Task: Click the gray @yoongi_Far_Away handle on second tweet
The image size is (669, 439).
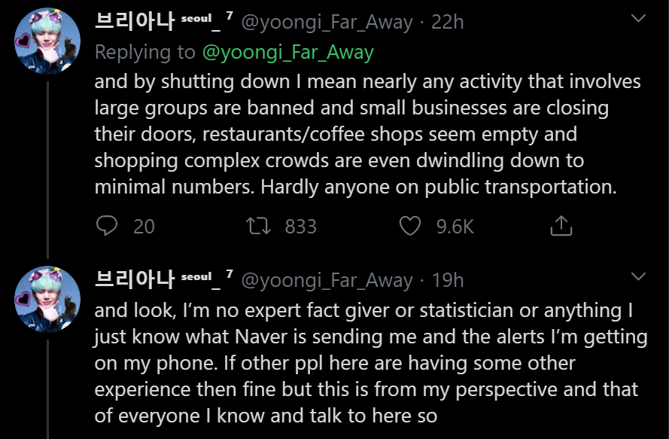Action: 327,281
